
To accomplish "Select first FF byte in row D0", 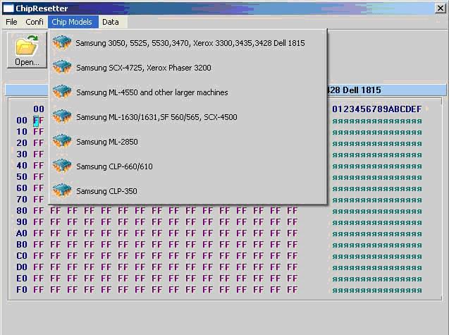I will click(x=38, y=267).
